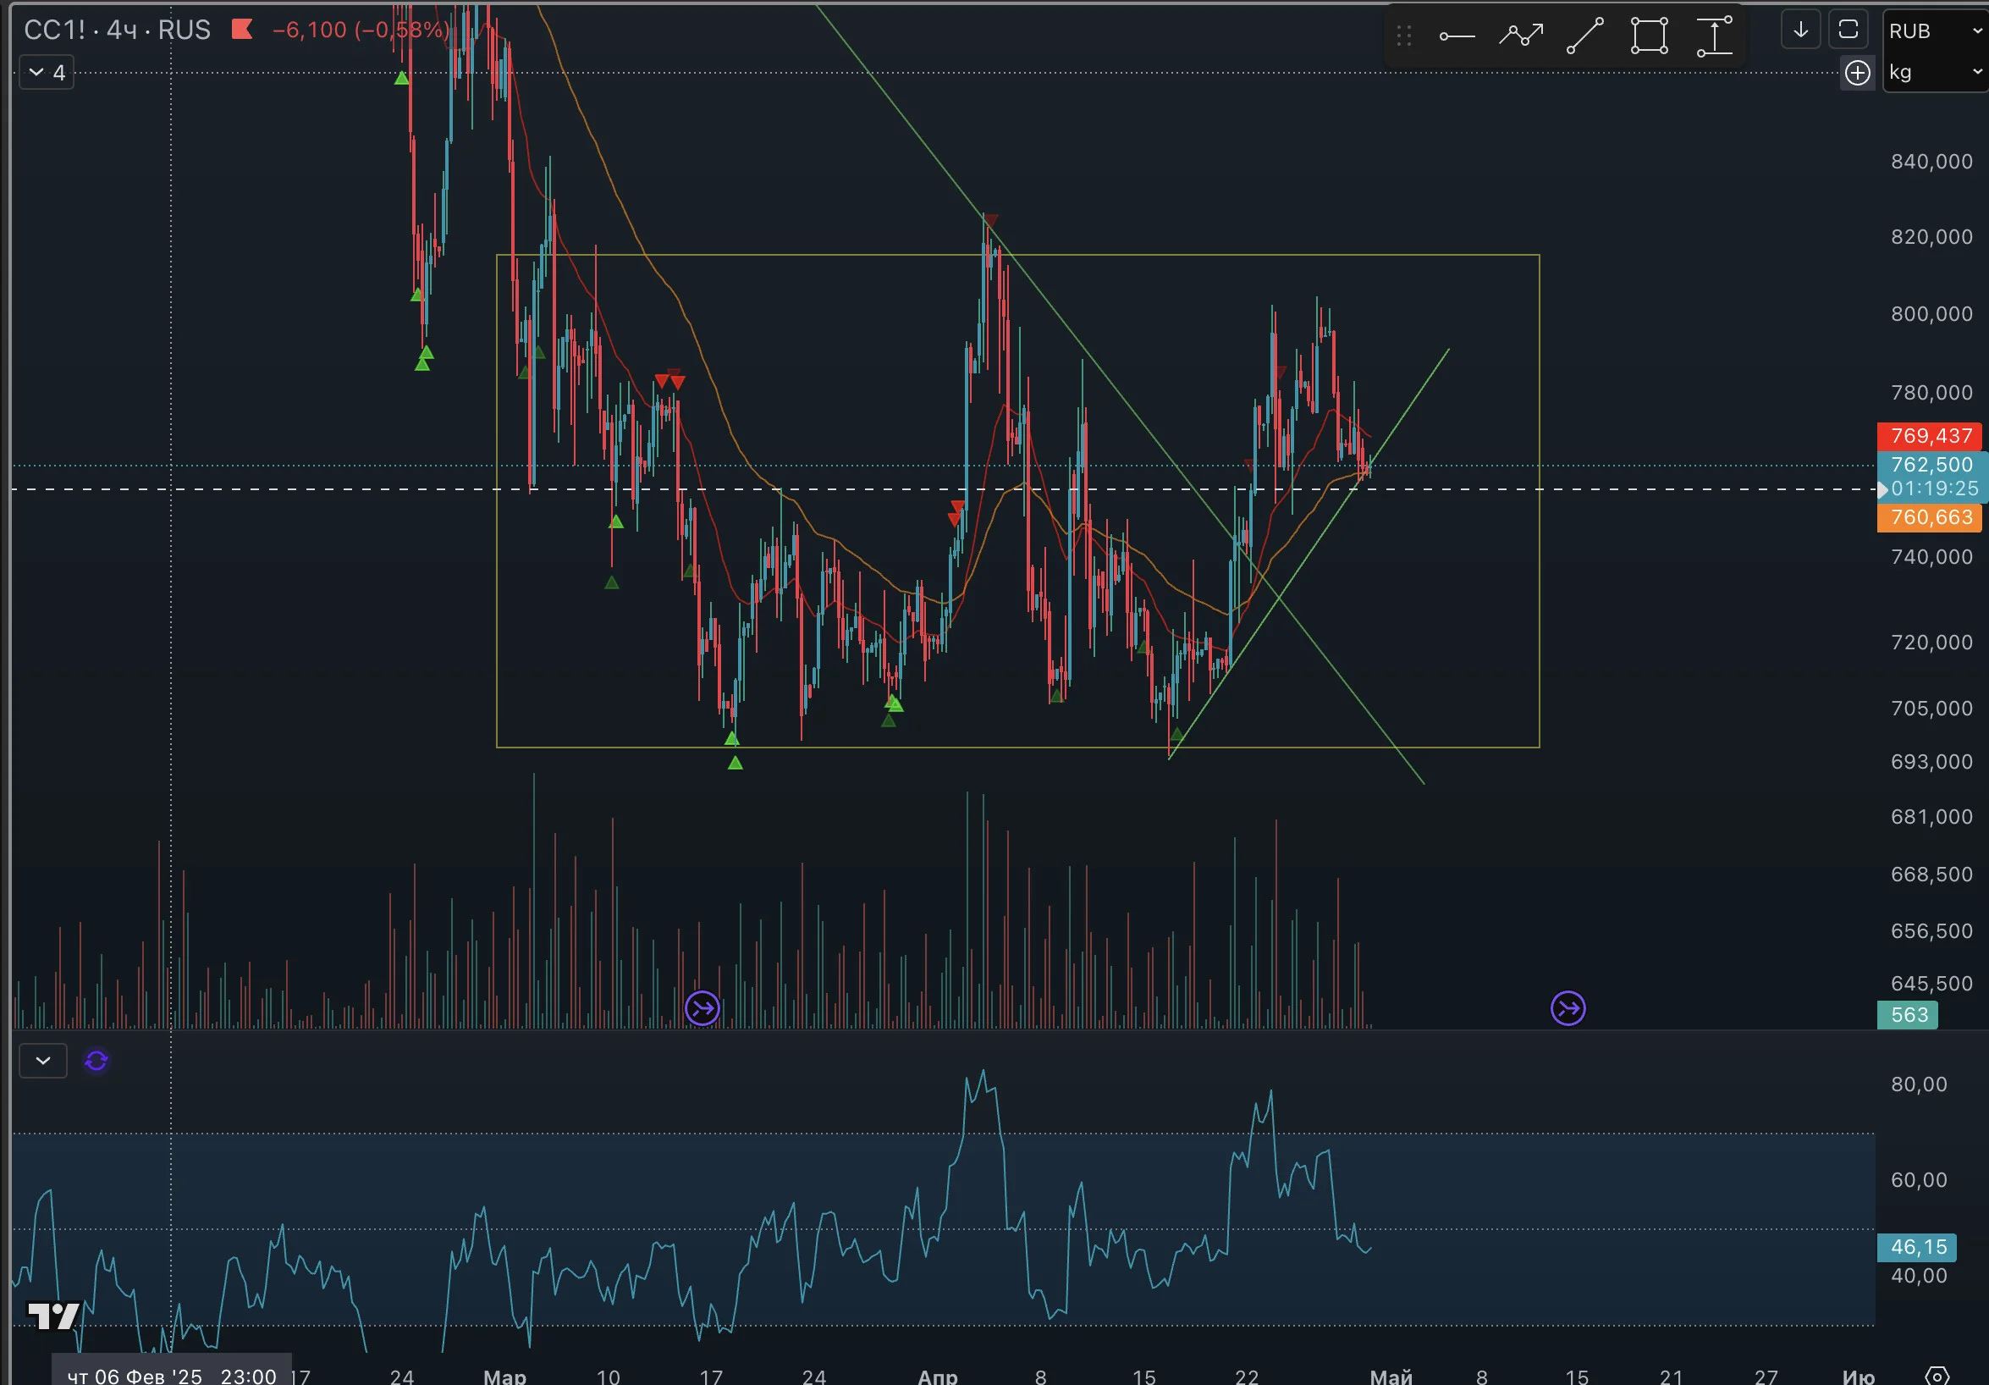1989x1385 pixels.
Task: Click the Russia flag symbol icon
Action: [x=242, y=30]
